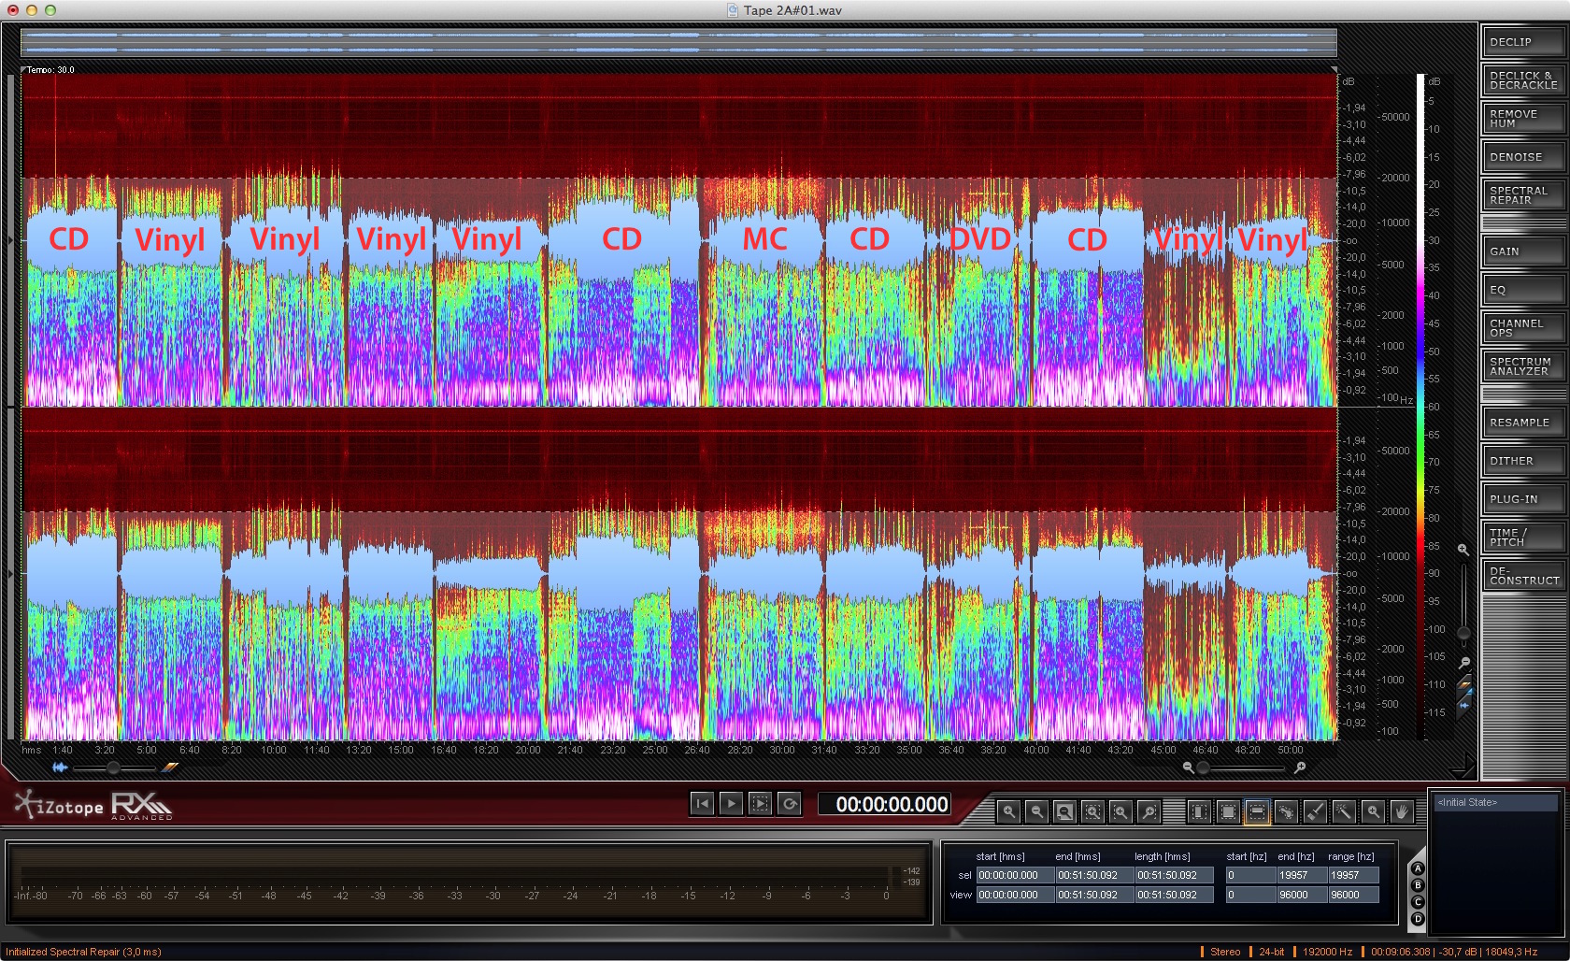Select the frequency selection tool
The height and width of the screenshot is (961, 1570).
[1257, 811]
